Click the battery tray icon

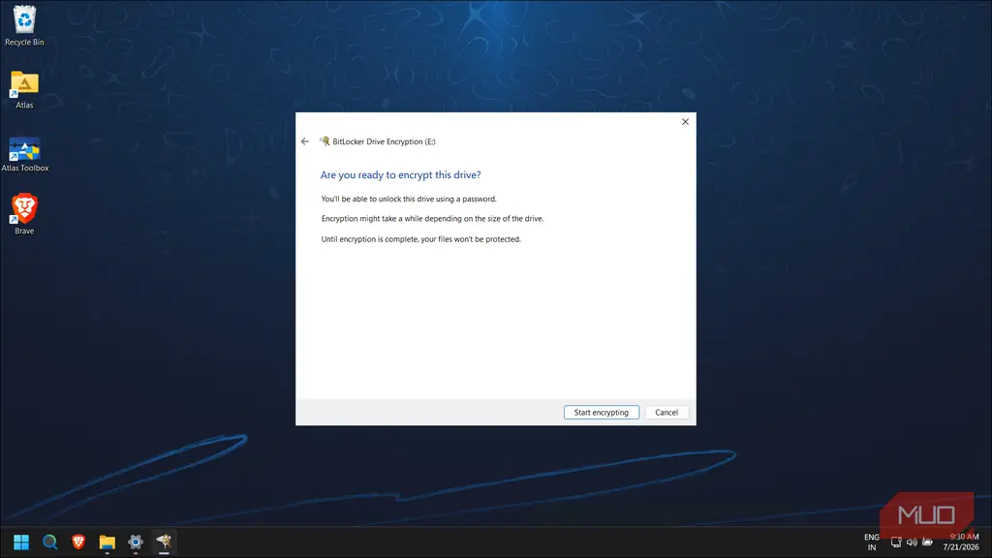coord(927,542)
